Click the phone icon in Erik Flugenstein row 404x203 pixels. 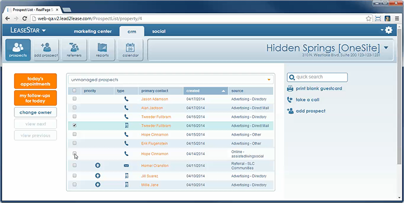tap(126, 143)
